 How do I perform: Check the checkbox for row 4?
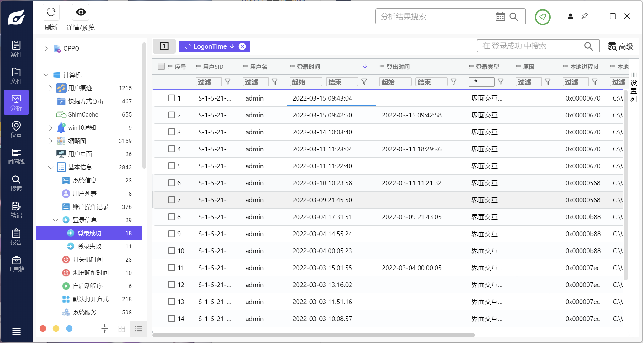pyautogui.click(x=171, y=149)
